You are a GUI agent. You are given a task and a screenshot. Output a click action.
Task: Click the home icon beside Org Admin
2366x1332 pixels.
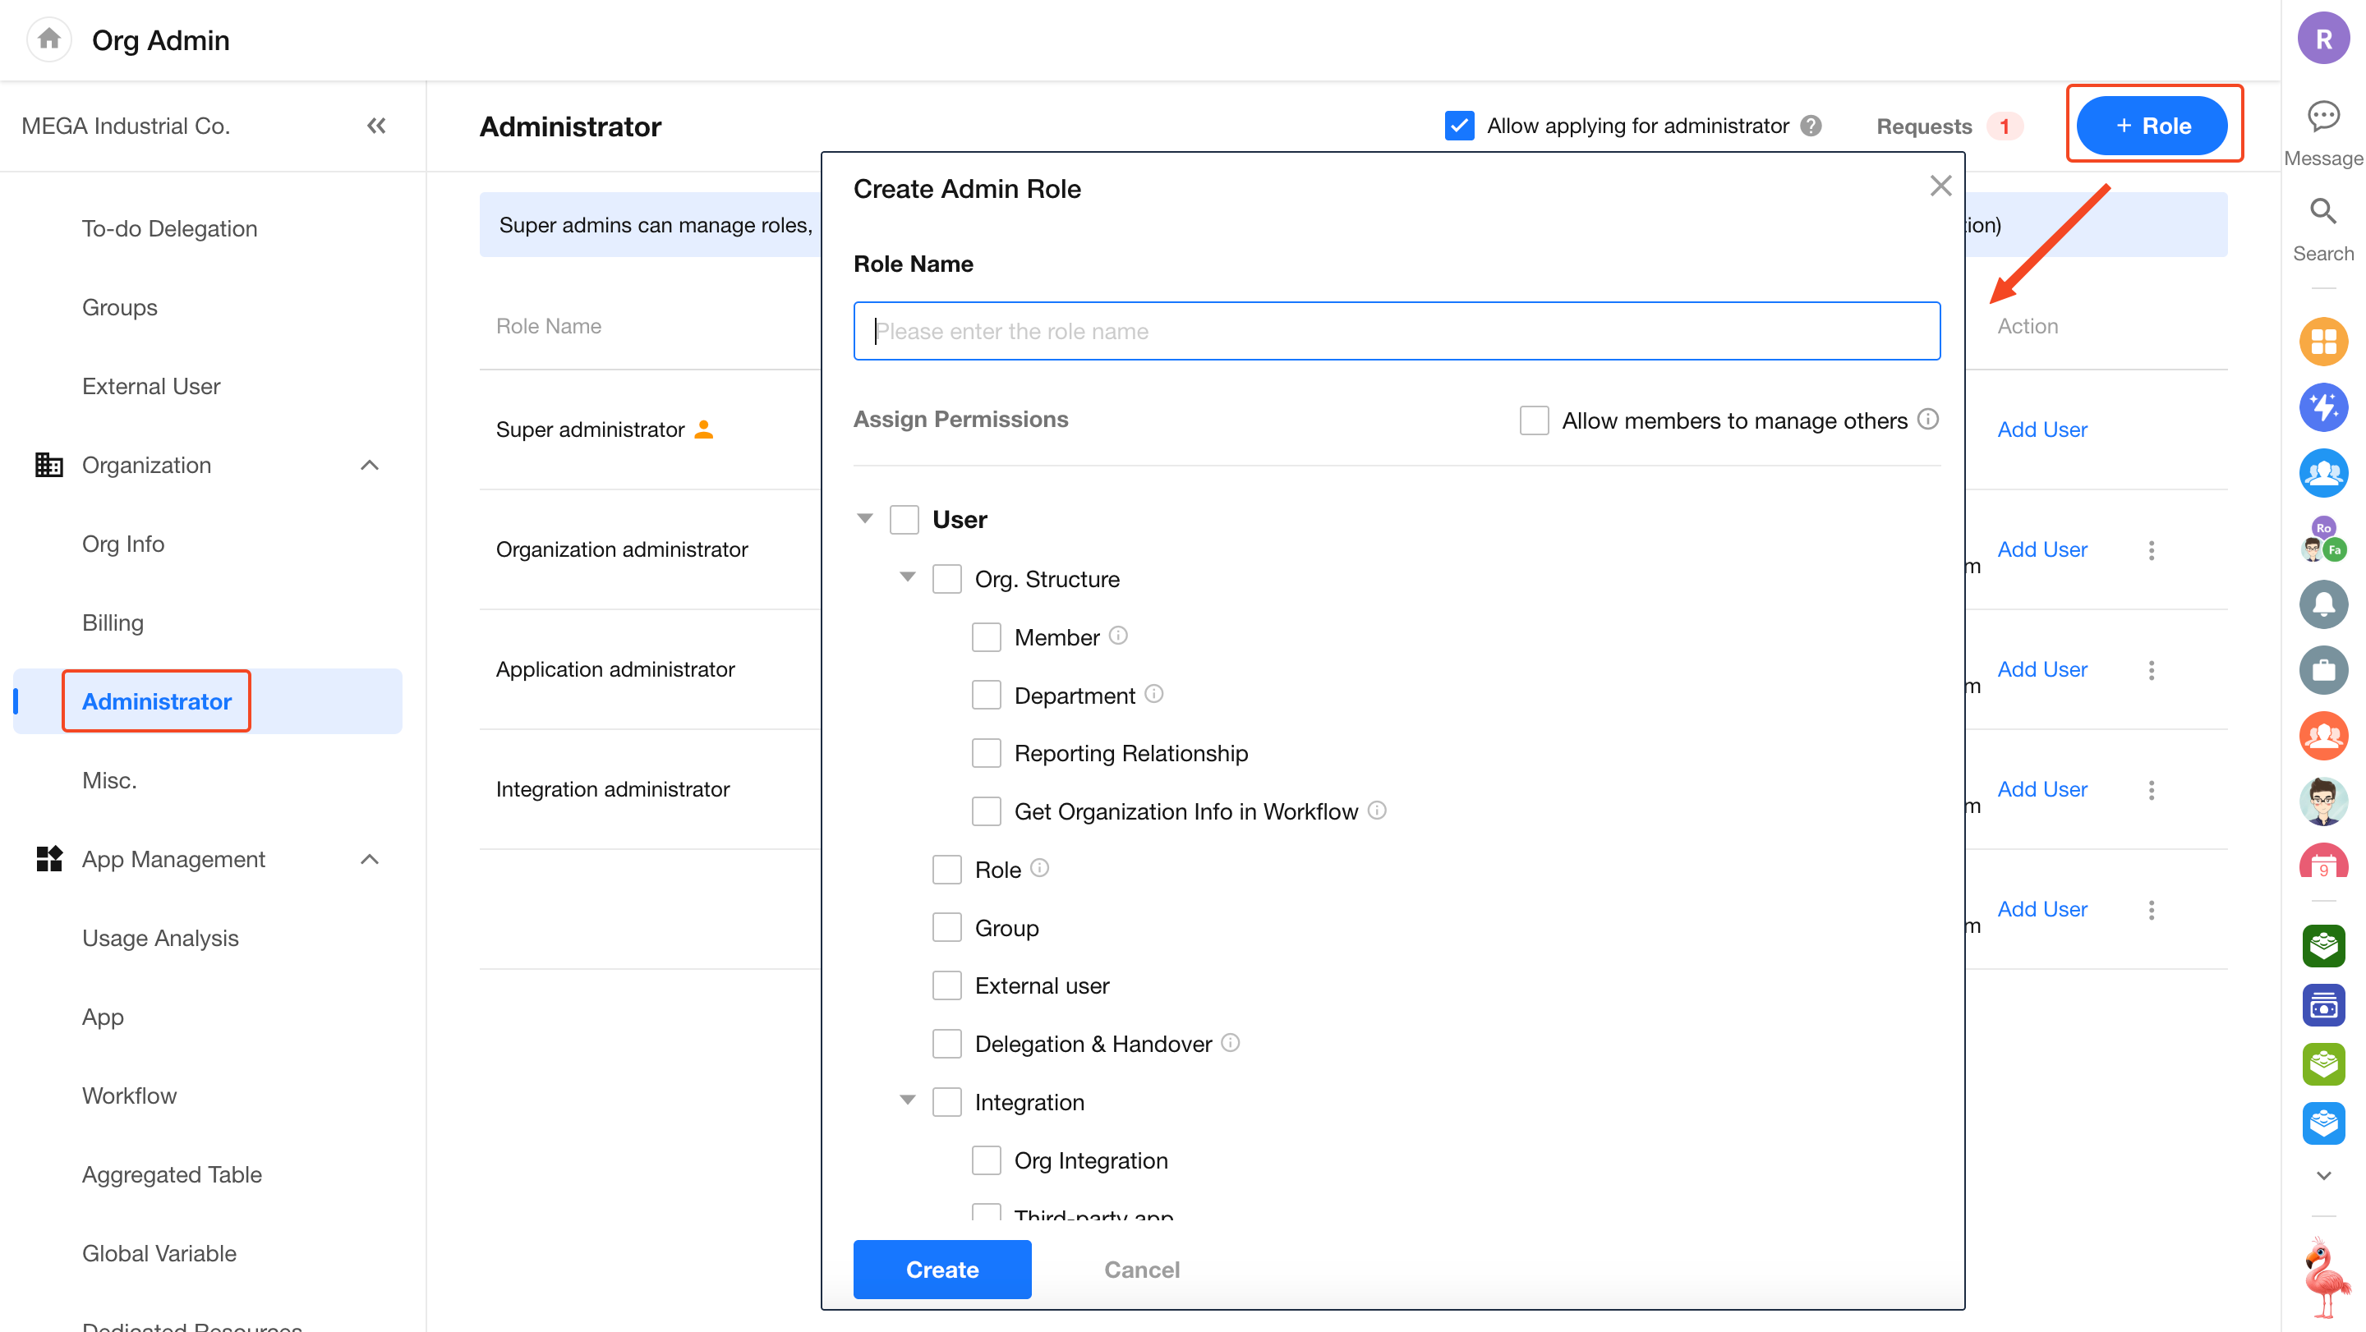click(48, 39)
